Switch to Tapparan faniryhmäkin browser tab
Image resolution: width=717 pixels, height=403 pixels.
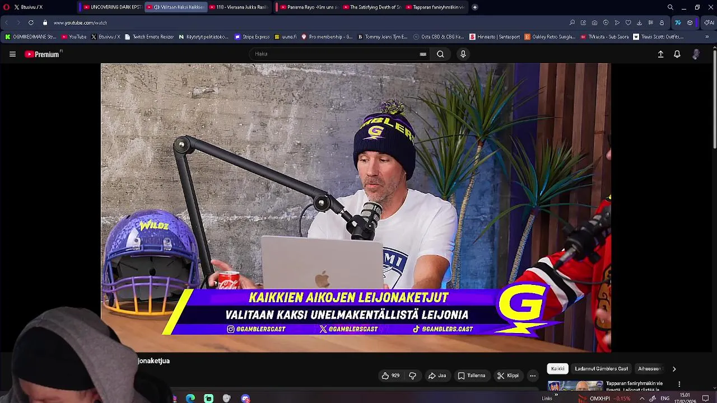point(435,7)
